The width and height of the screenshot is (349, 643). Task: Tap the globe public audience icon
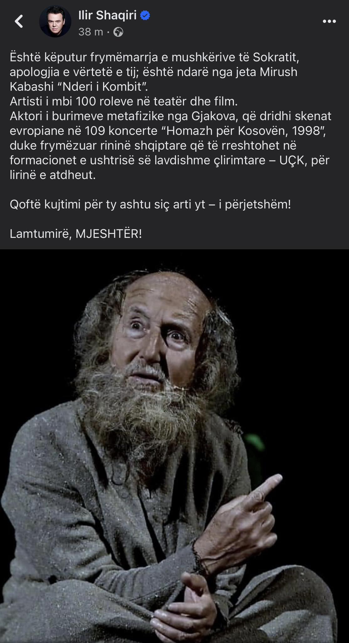[118, 32]
